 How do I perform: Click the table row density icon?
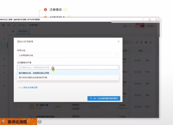[141, 42]
